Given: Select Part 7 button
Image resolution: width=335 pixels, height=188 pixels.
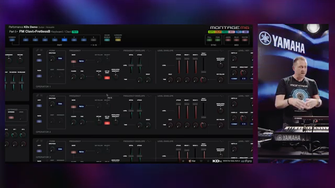Looking at the screenshot, I should pos(84,40).
